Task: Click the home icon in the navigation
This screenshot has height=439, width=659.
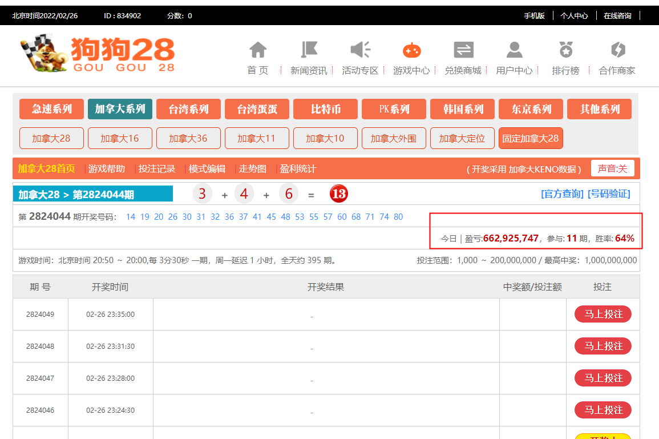Action: (x=258, y=50)
